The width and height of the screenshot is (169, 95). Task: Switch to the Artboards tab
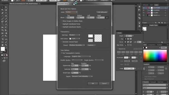145,5
